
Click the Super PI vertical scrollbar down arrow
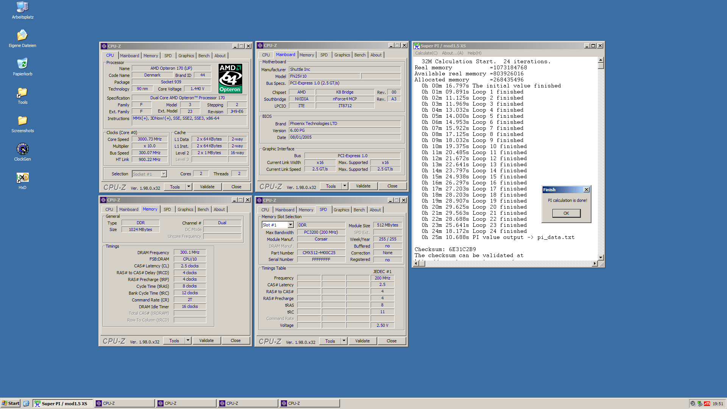[601, 257]
